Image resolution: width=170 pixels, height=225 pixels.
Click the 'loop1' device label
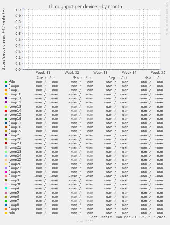[x=14, y=90]
